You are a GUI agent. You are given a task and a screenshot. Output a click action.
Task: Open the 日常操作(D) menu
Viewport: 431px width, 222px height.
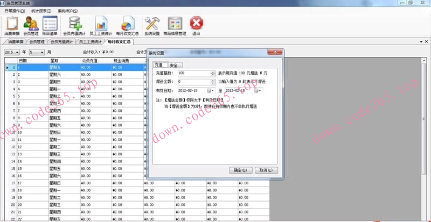tap(15, 11)
